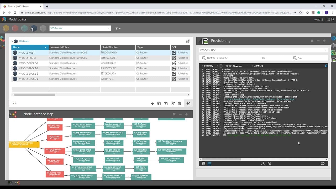The image size is (336, 189).
Task: Open the grid options icon above node table
Action: click(x=188, y=41)
